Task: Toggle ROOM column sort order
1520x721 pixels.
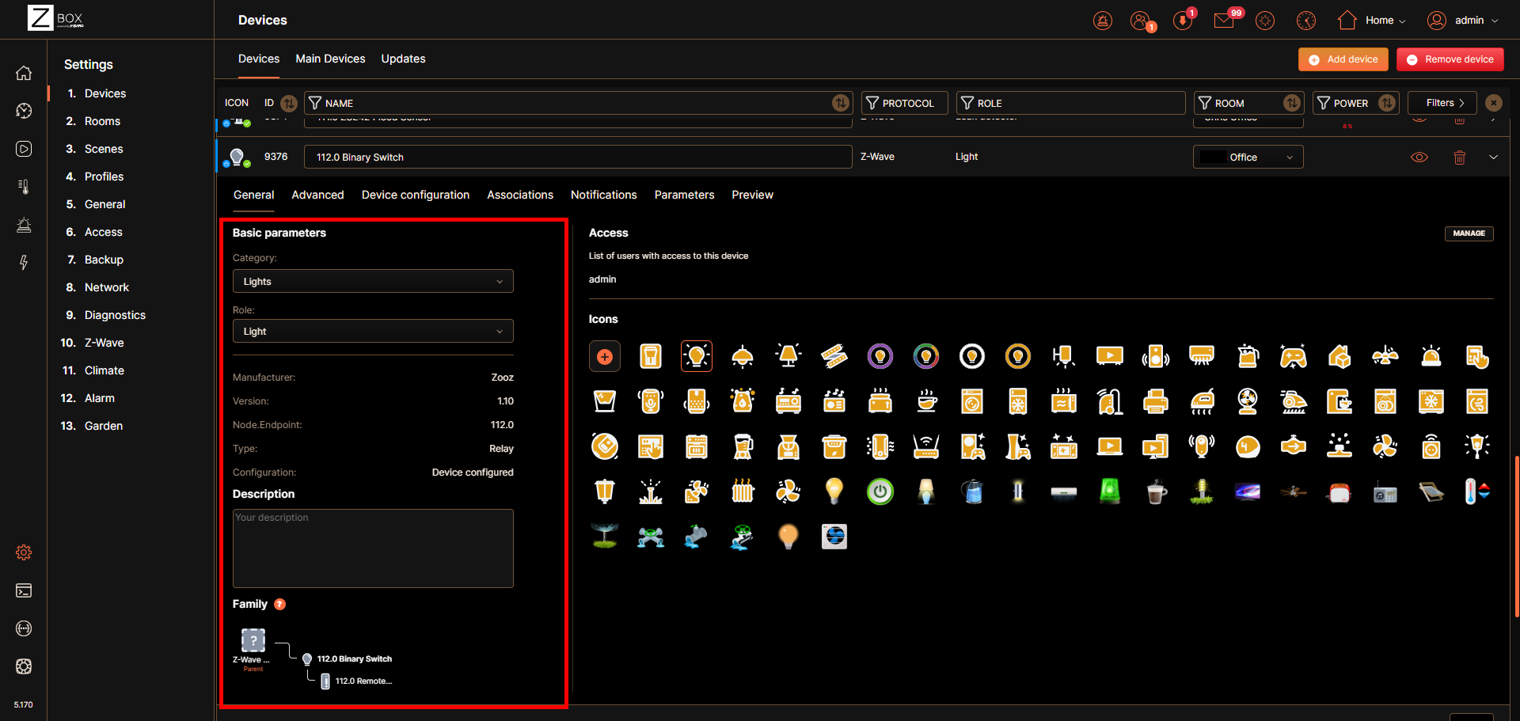Action: coord(1292,103)
